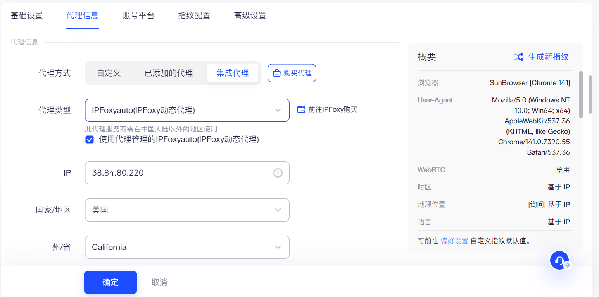Expand the 国家/地区 美国 dropdown

pyautogui.click(x=187, y=210)
